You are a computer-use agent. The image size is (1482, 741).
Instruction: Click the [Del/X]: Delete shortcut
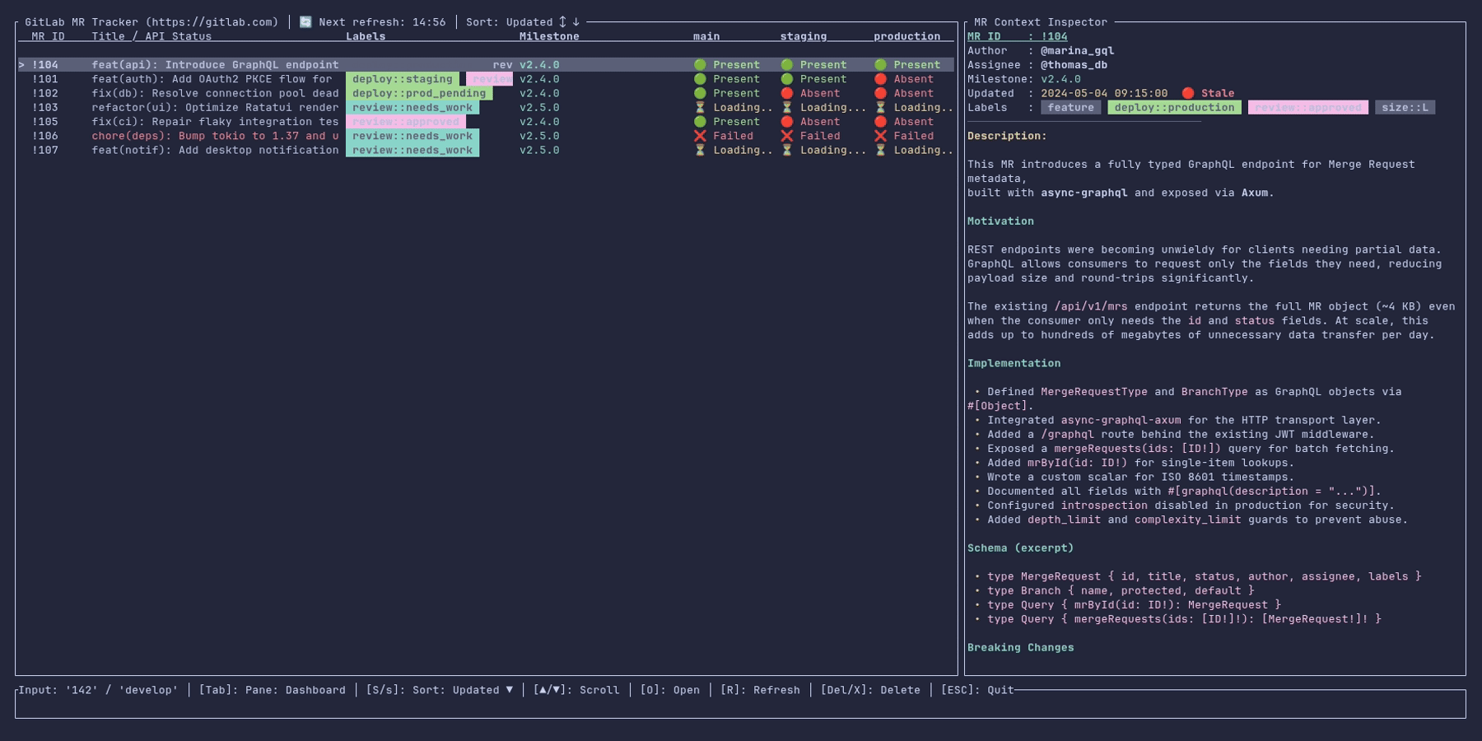point(870,690)
